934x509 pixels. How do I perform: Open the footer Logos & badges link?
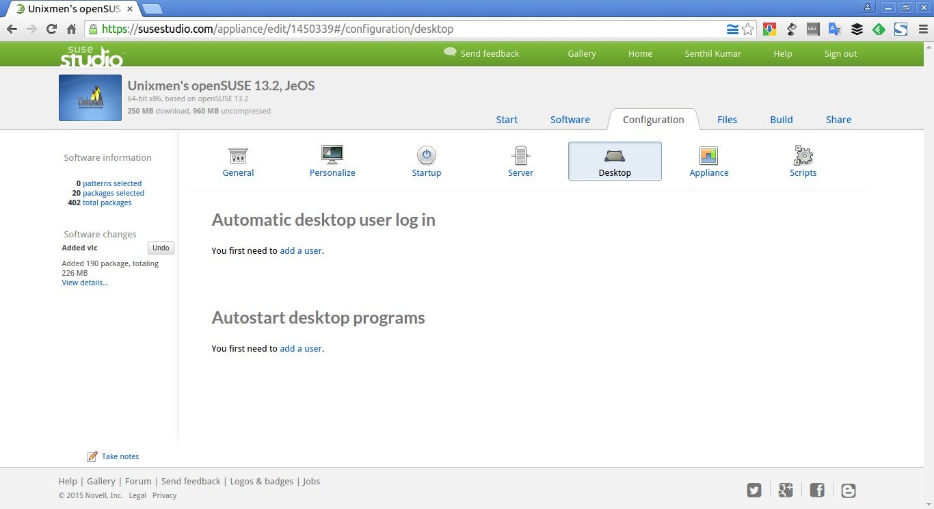click(x=262, y=481)
